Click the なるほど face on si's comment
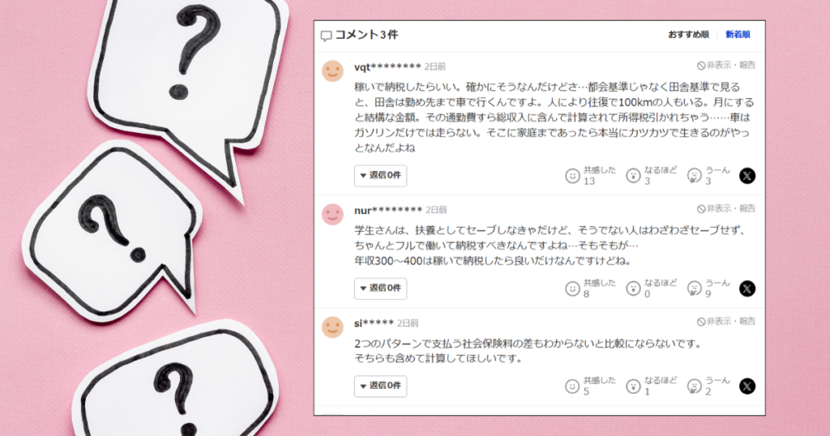Screen dimensions: 830x436 tap(633, 387)
